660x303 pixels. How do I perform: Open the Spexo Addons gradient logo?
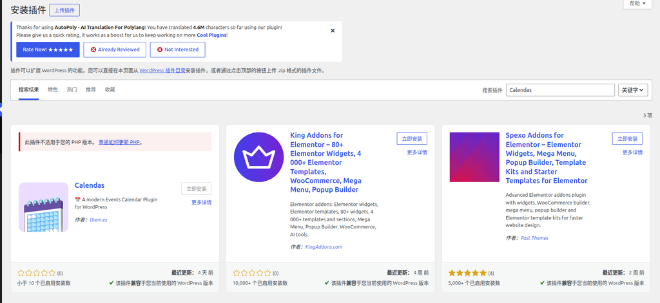(x=474, y=157)
